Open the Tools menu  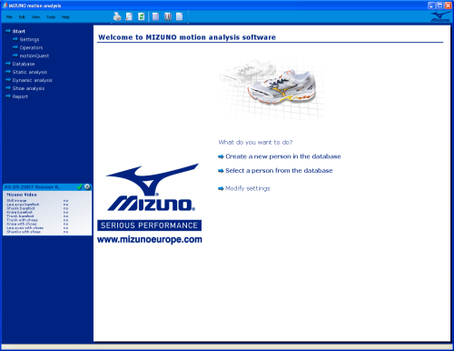51,17
